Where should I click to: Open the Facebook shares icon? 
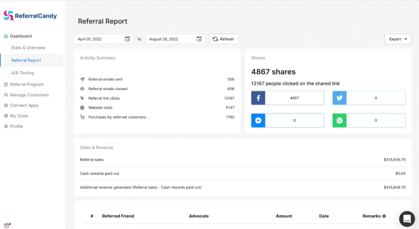258,97
